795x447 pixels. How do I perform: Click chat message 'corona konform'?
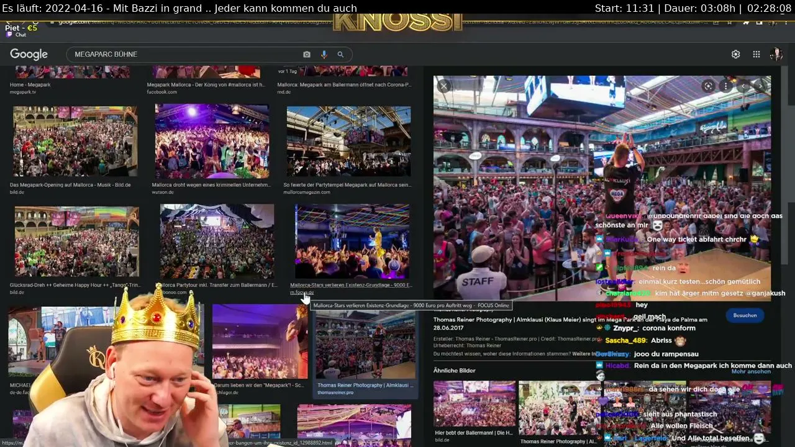coord(669,328)
